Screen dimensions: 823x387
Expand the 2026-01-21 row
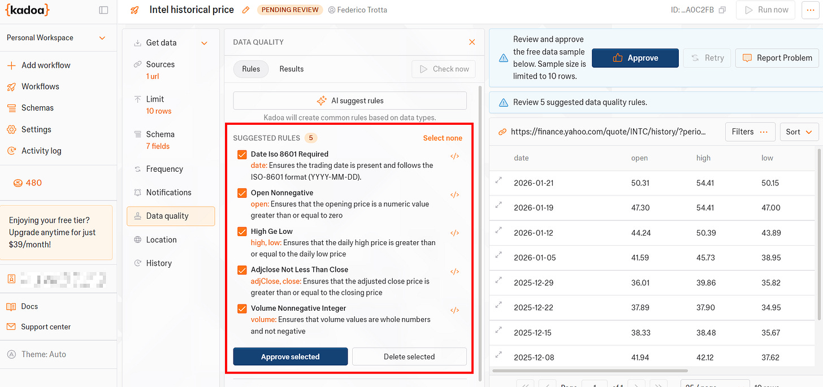tap(499, 181)
